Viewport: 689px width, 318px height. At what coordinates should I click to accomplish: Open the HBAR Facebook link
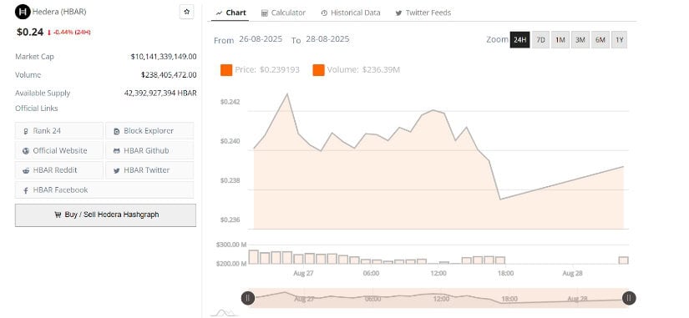pyautogui.click(x=104, y=190)
